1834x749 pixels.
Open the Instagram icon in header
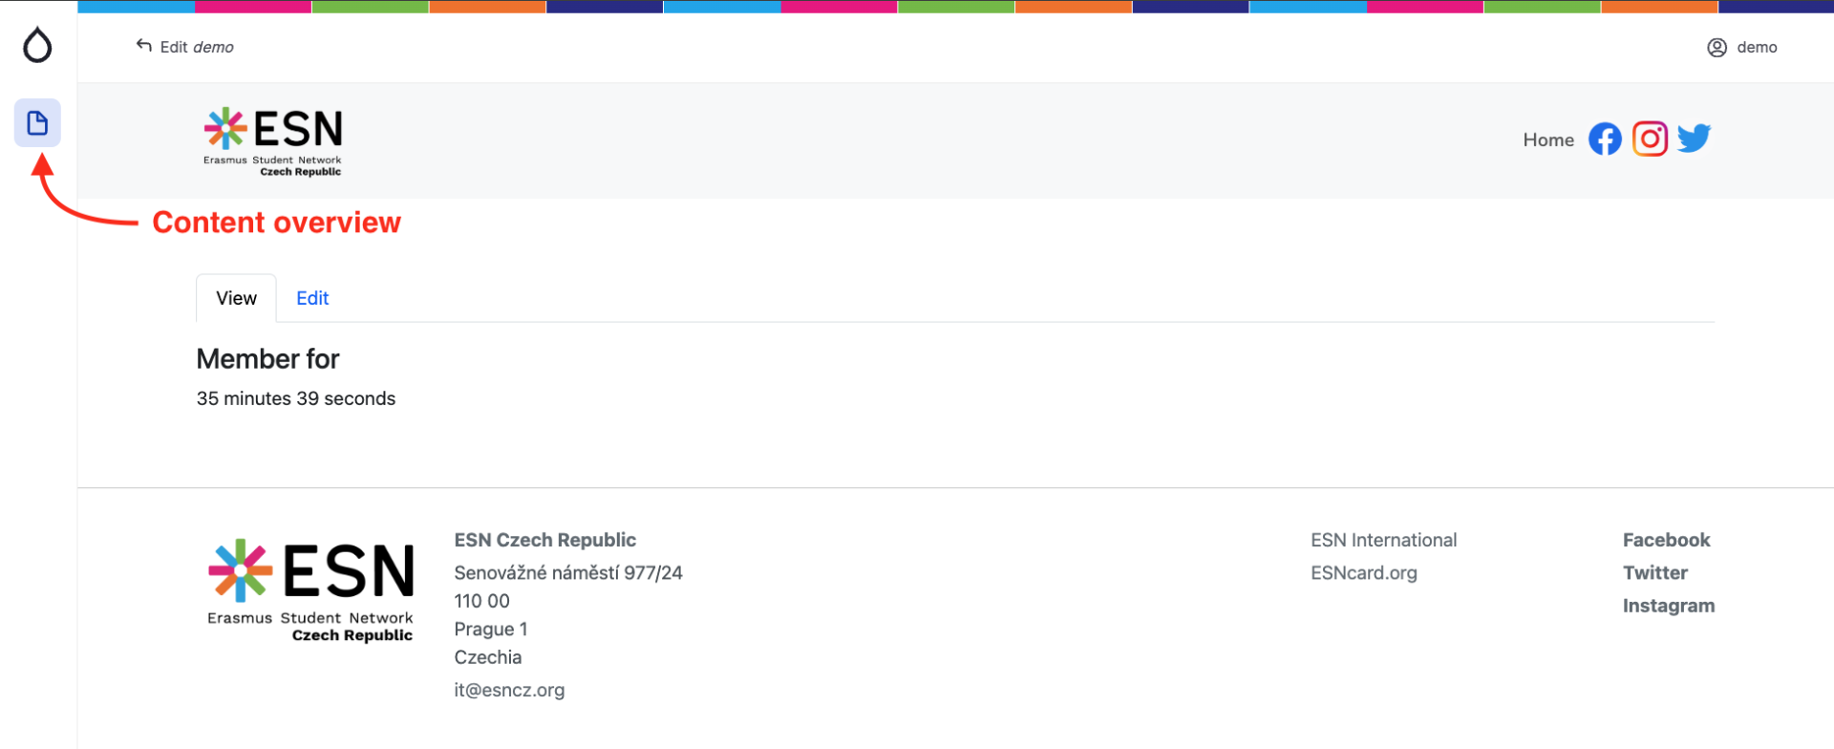pyautogui.click(x=1650, y=139)
